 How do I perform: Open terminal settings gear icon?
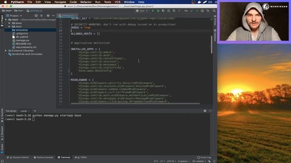(x=205, y=111)
